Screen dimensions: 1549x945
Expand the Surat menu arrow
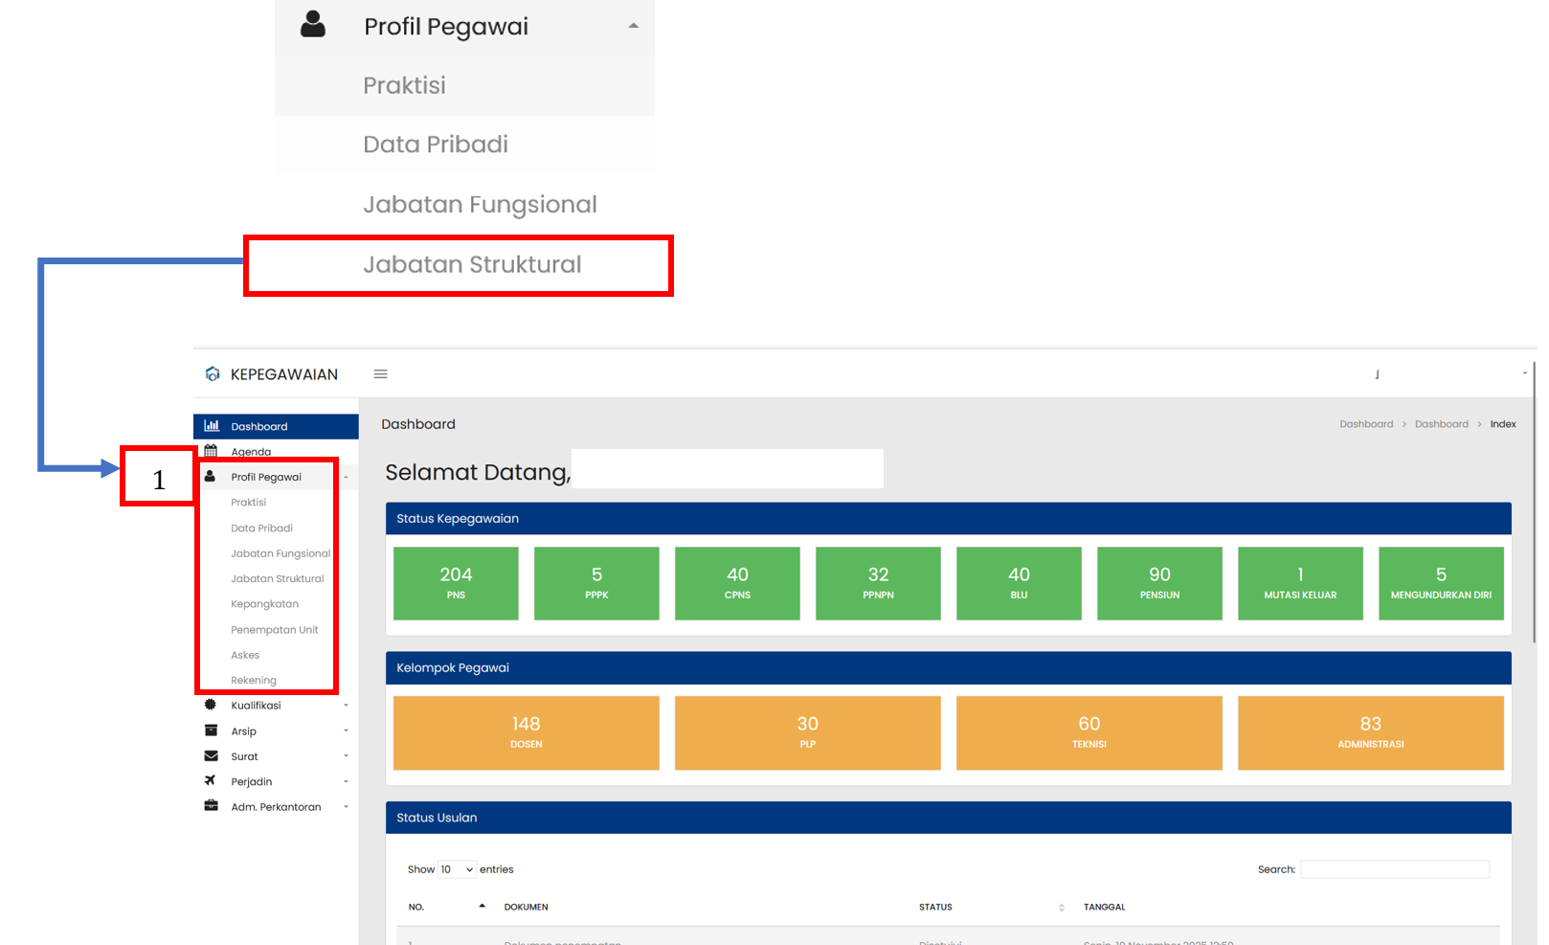tap(346, 756)
